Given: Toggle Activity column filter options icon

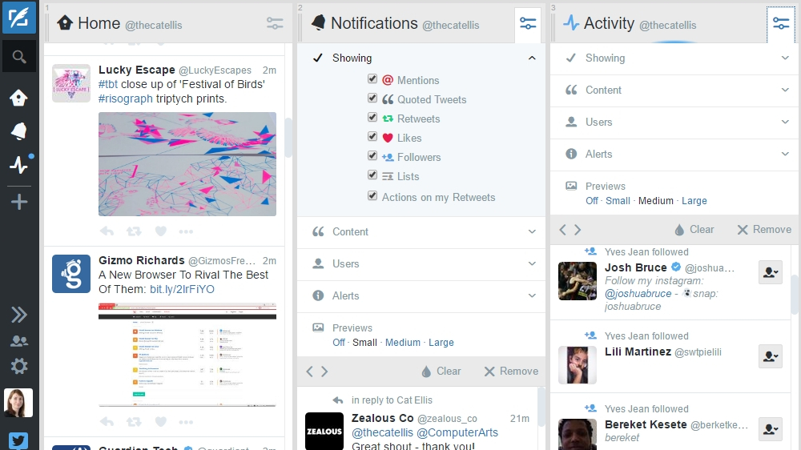Looking at the screenshot, I should (781, 23).
